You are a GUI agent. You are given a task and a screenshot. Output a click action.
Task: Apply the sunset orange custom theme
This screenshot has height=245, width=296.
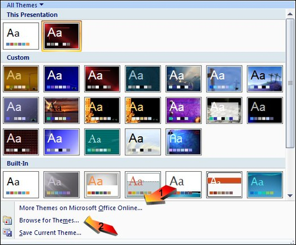(62, 110)
